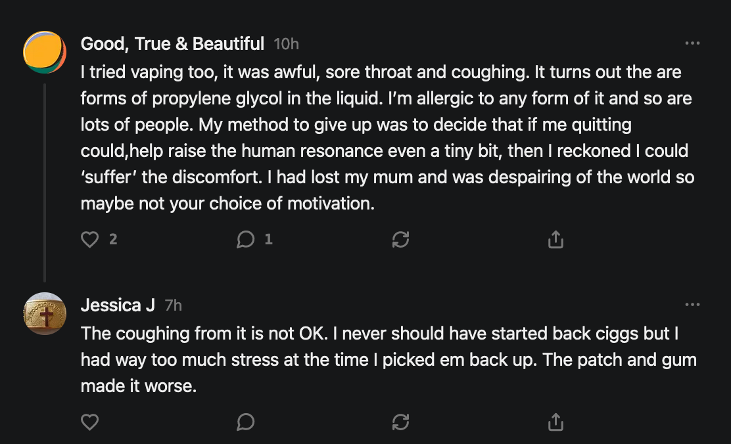Image resolution: width=731 pixels, height=444 pixels.
Task: Share Good, True & Beautiful's comment
Action: 555,240
